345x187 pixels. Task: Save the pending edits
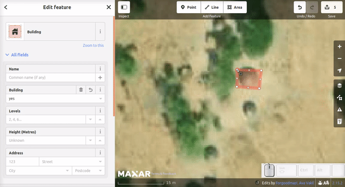[331, 7]
